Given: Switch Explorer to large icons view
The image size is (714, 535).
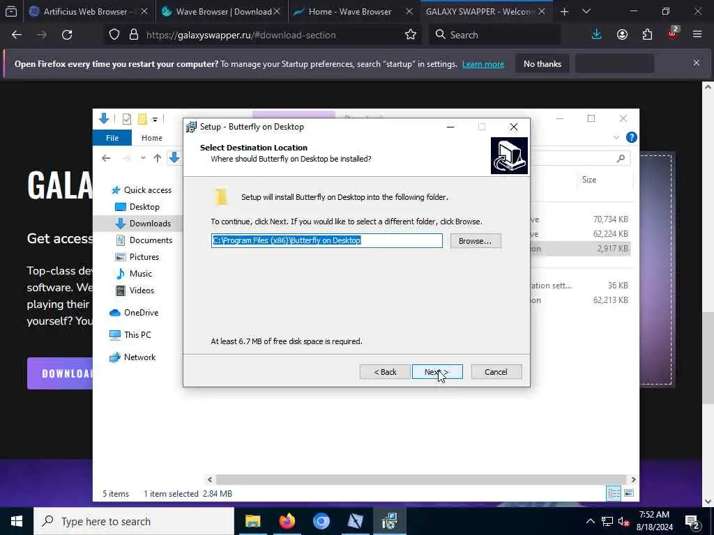Looking at the screenshot, I should [x=629, y=493].
